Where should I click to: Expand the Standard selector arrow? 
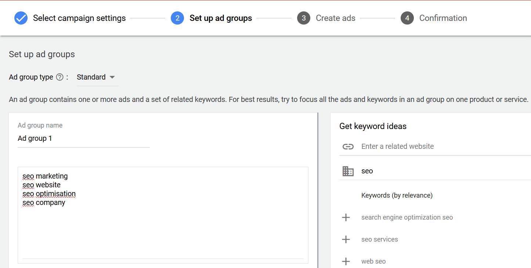pyautogui.click(x=112, y=77)
